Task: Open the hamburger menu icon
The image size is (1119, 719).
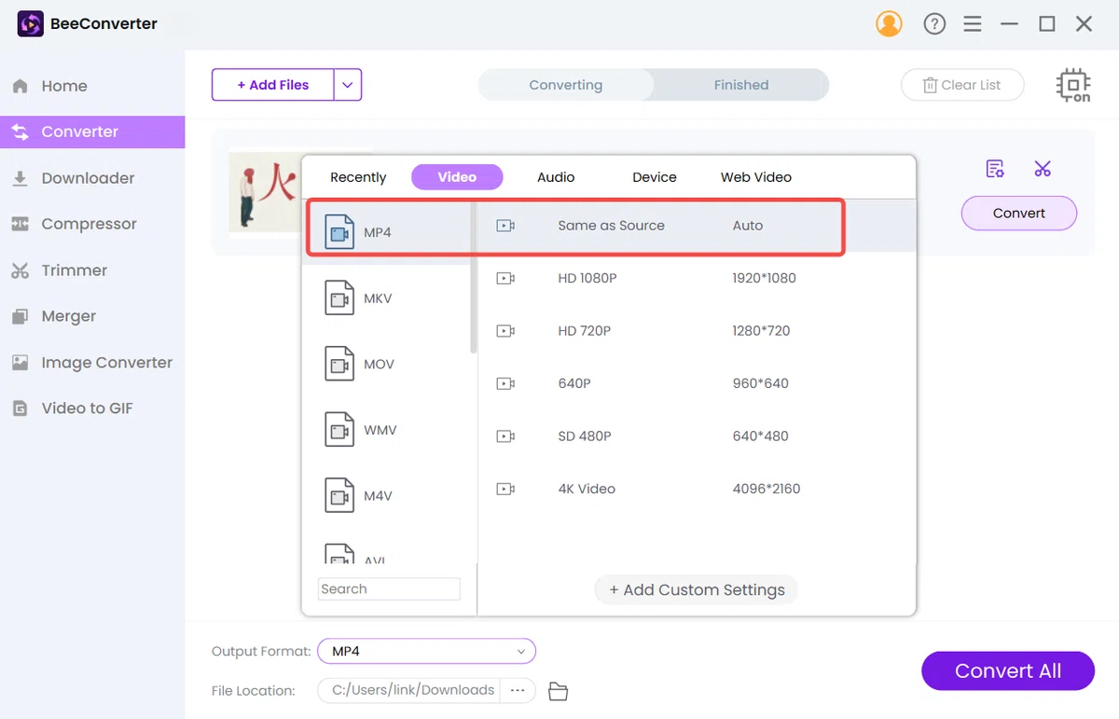Action: [x=973, y=24]
